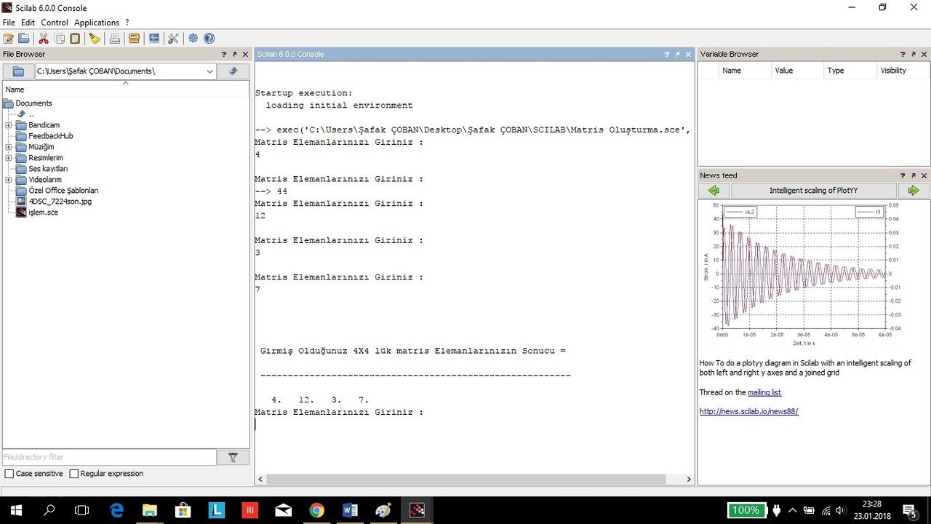Screen dimensions: 931x524
Task: Open the mailing list link
Action: (x=764, y=392)
